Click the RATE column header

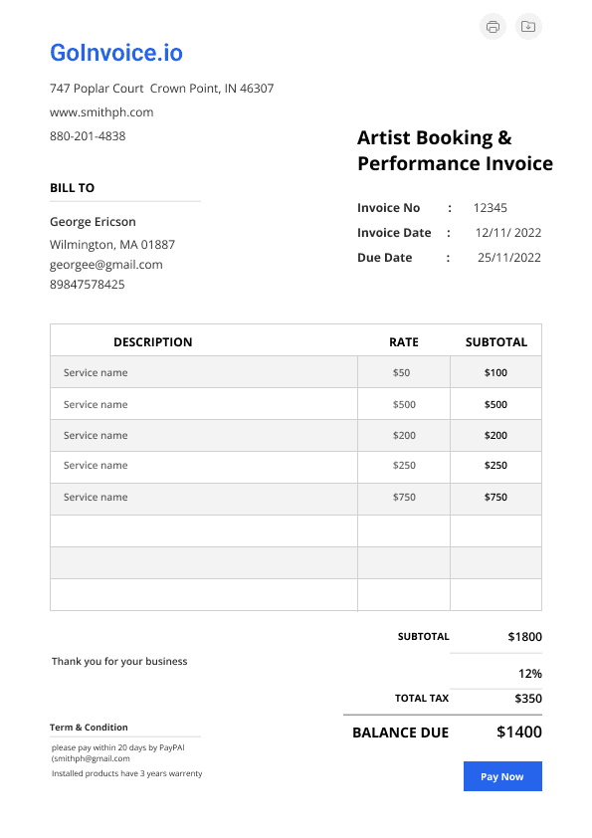[404, 342]
